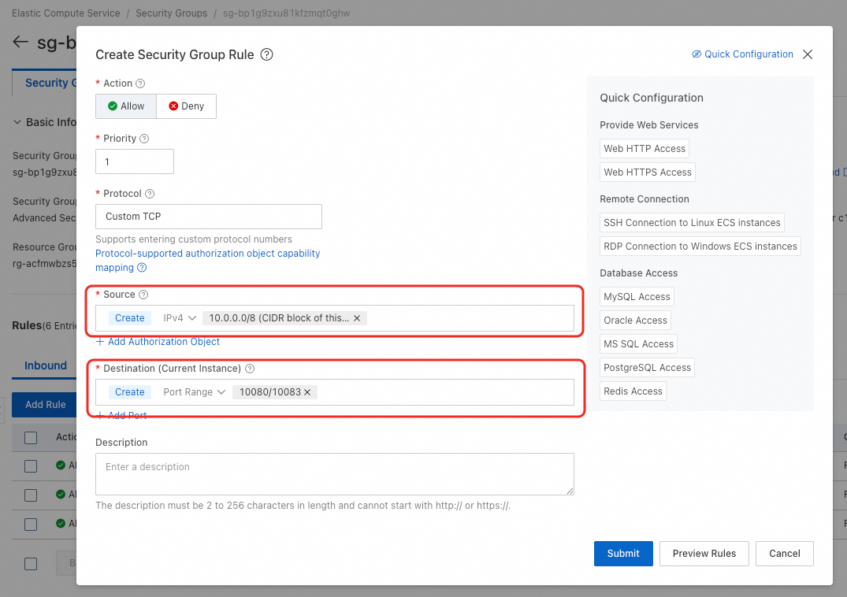Click the Description text area
This screenshot has width=847, height=597.
pyautogui.click(x=335, y=474)
